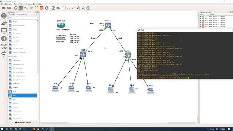Browse end devices monitor icon
Screen dimensions: 233x131
point(4,31)
